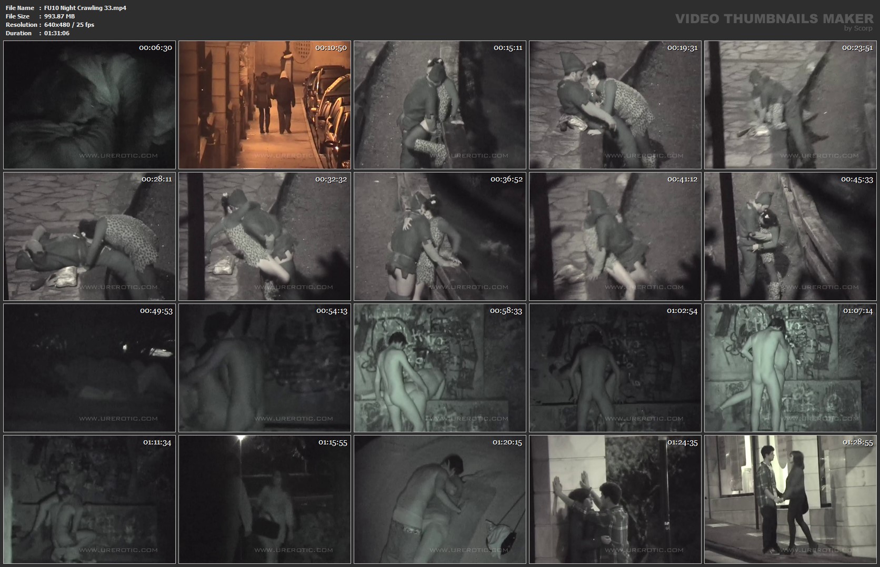The height and width of the screenshot is (567, 880).
Task: Open the thumbnail at 01:15:55
Action: [x=265, y=499]
